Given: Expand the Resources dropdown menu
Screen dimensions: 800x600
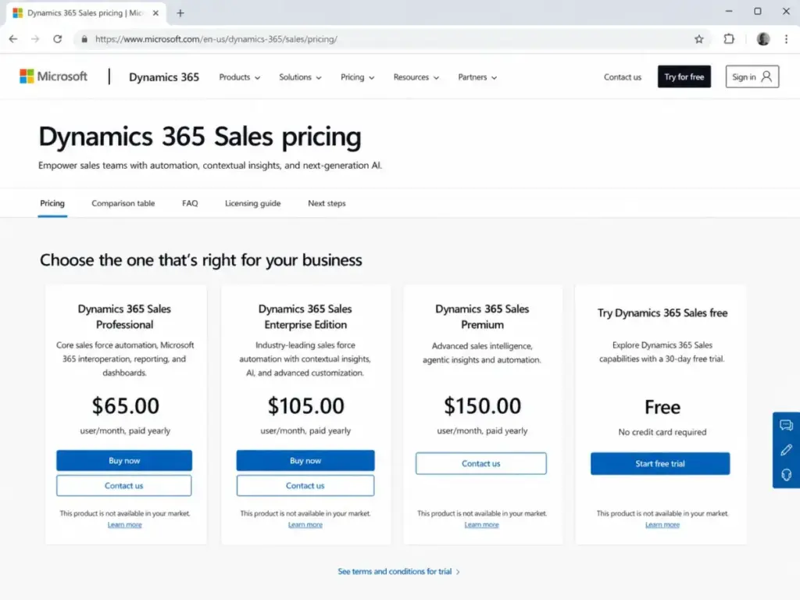Looking at the screenshot, I should pos(416,77).
